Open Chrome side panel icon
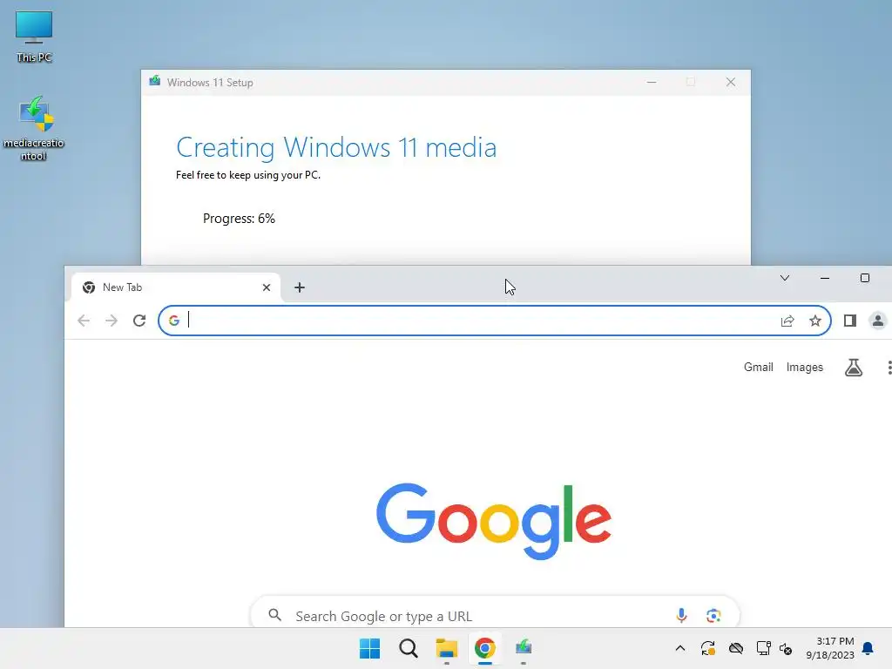This screenshot has height=669, width=892. pyautogui.click(x=850, y=321)
